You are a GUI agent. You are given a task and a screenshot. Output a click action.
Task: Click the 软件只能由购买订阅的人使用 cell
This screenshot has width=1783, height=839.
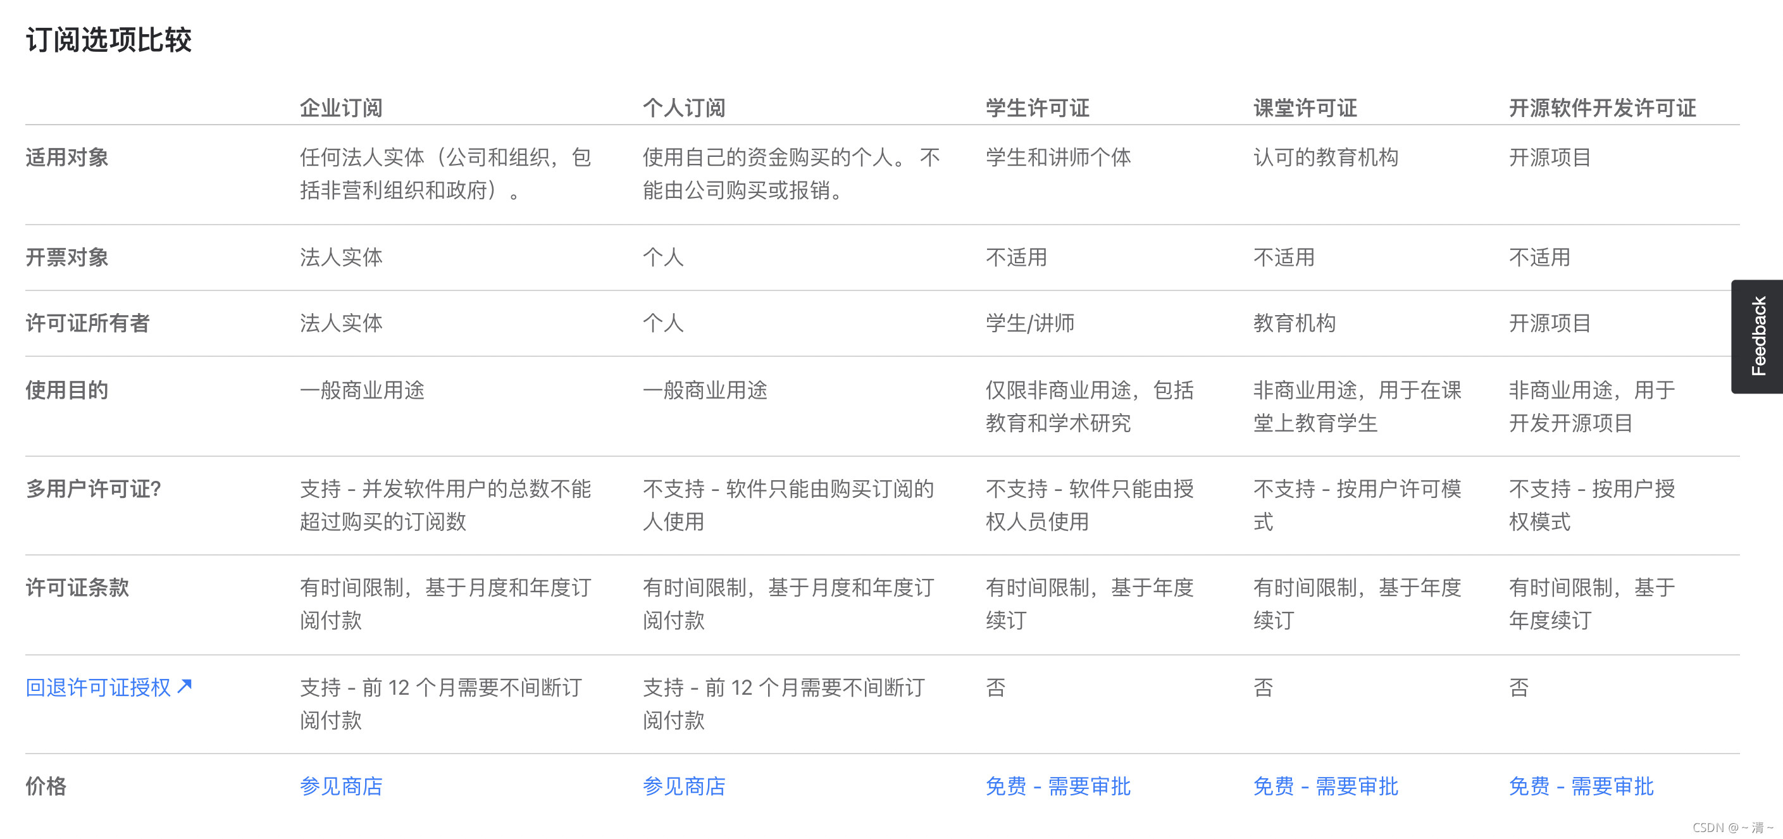point(788,505)
